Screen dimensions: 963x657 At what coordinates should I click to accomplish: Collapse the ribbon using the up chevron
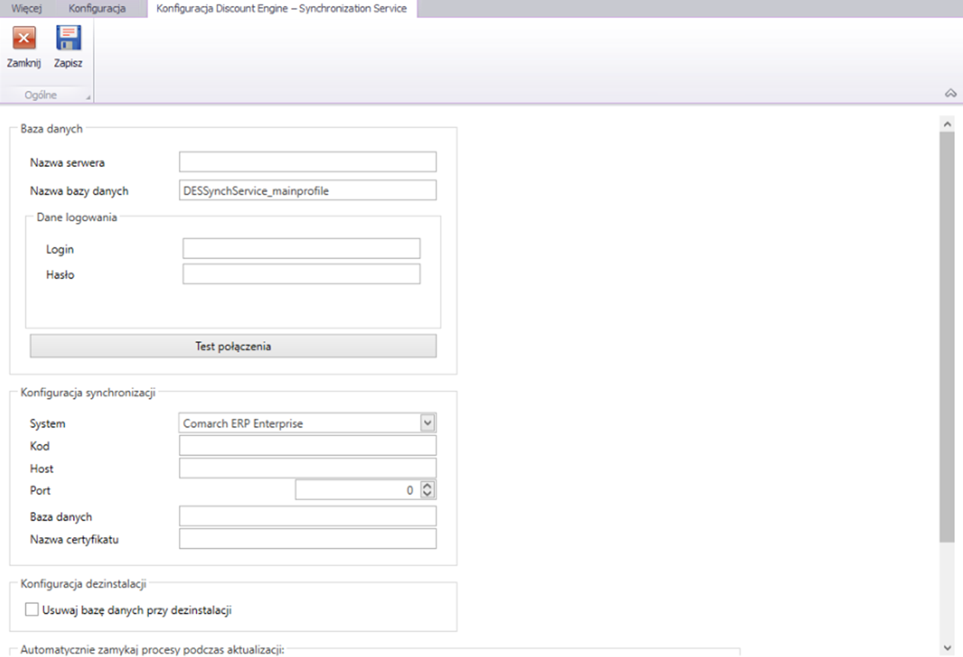[950, 94]
